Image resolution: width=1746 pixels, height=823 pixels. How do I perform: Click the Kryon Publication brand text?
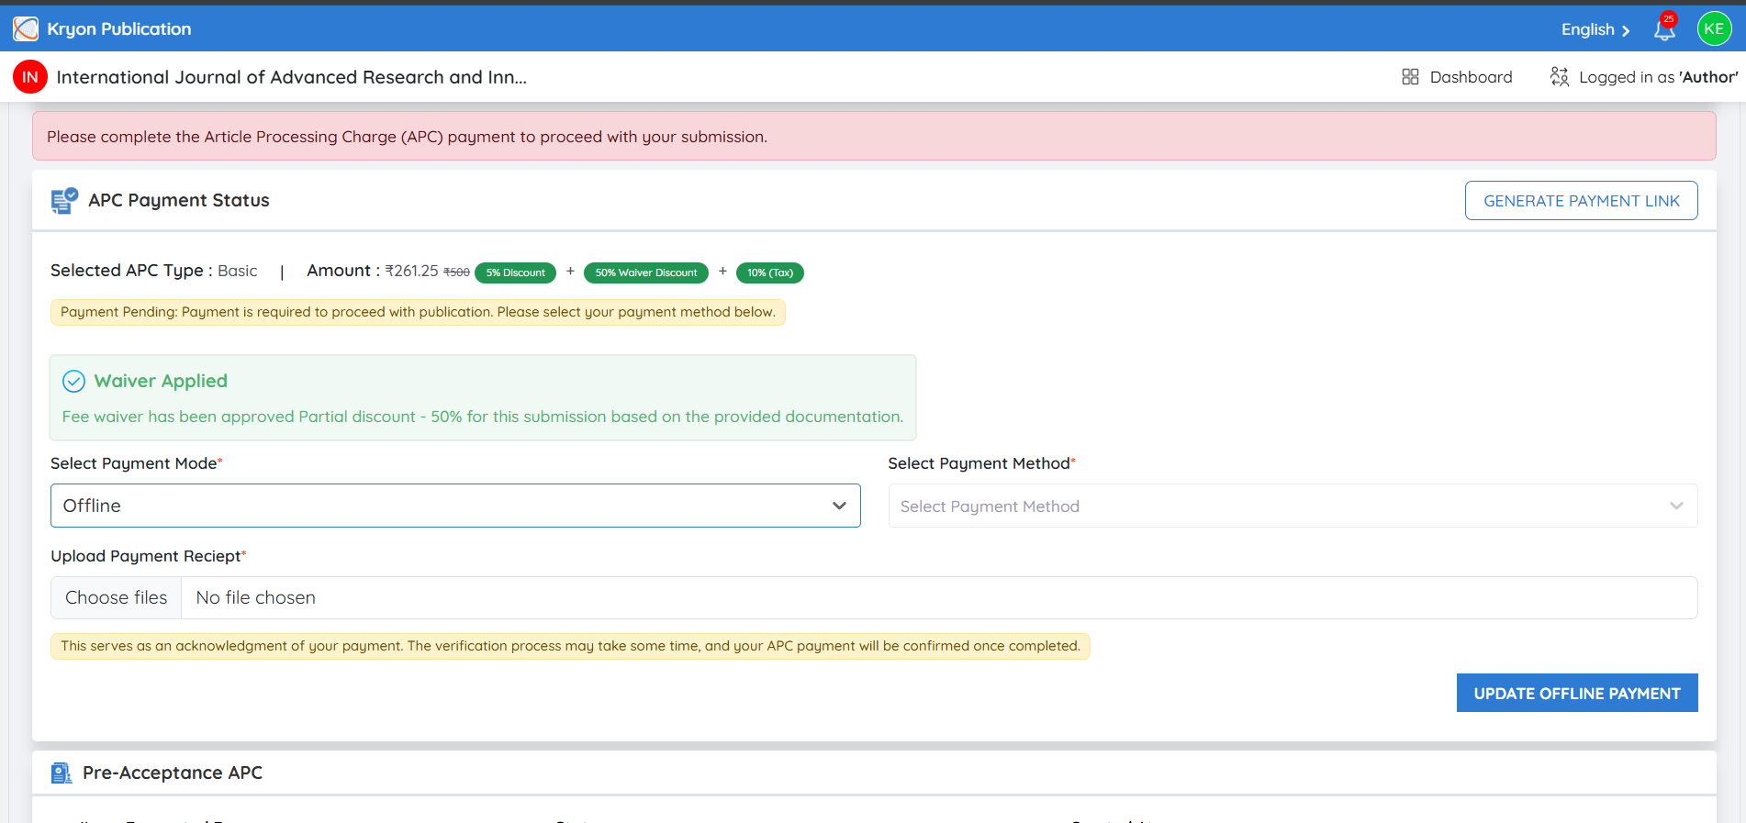point(119,29)
